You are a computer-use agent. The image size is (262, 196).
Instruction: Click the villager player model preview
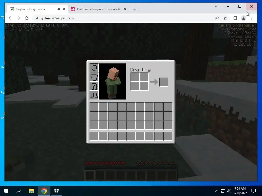click(x=113, y=81)
